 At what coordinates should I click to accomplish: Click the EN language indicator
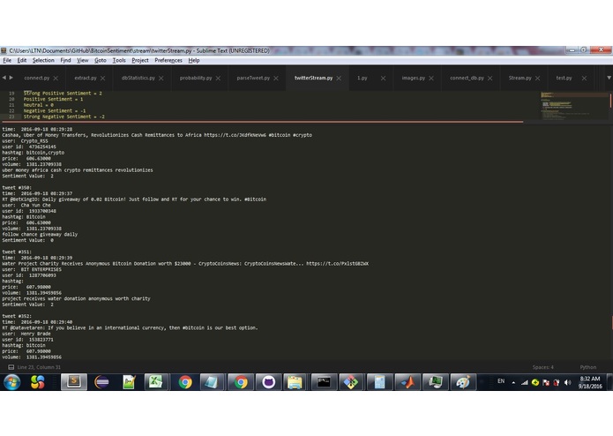(501, 381)
